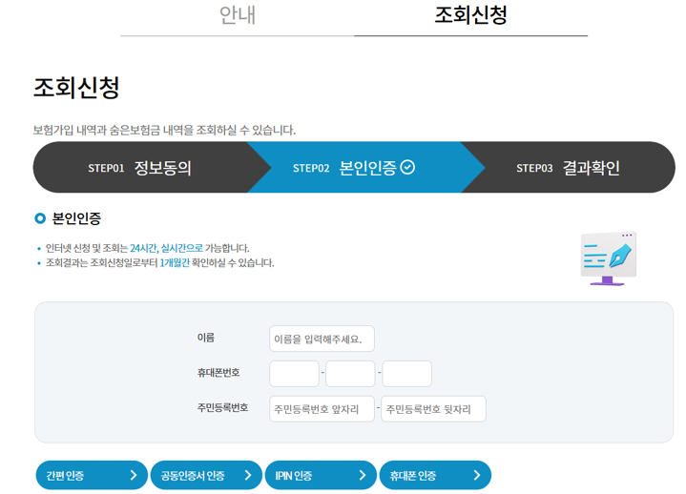Click the 간편 인증 button
The image size is (686, 494).
92,475
